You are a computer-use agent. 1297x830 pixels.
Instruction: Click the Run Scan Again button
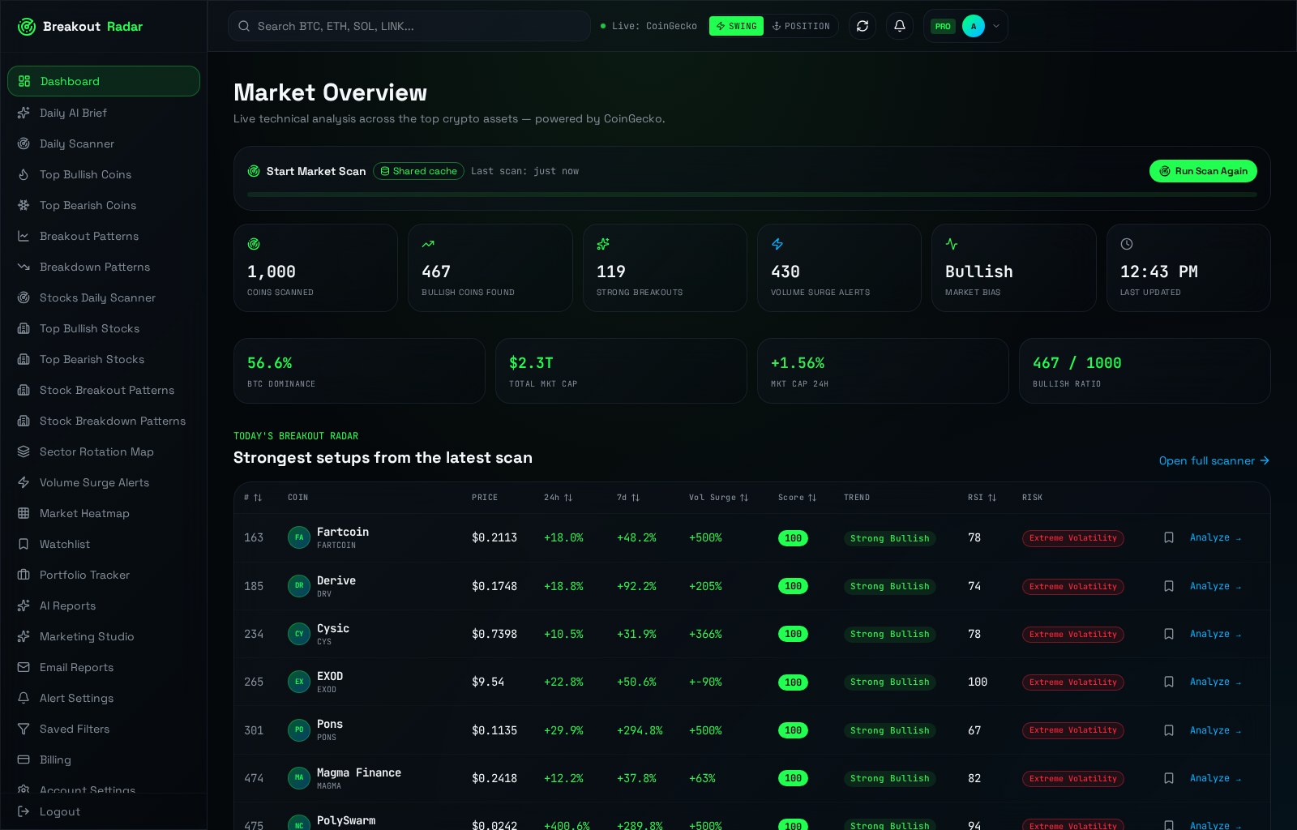(x=1203, y=171)
